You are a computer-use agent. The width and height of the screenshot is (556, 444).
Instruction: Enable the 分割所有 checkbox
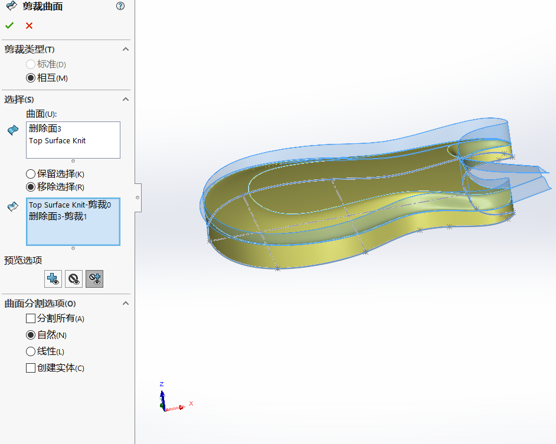31,318
